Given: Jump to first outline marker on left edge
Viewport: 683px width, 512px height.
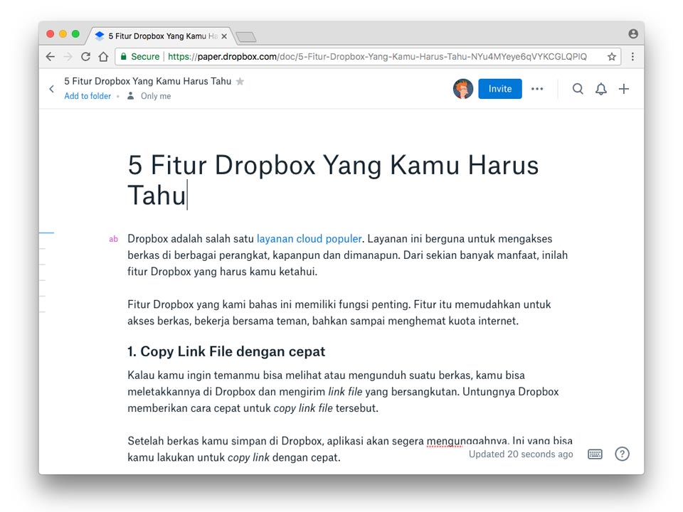Looking at the screenshot, I should [x=46, y=233].
